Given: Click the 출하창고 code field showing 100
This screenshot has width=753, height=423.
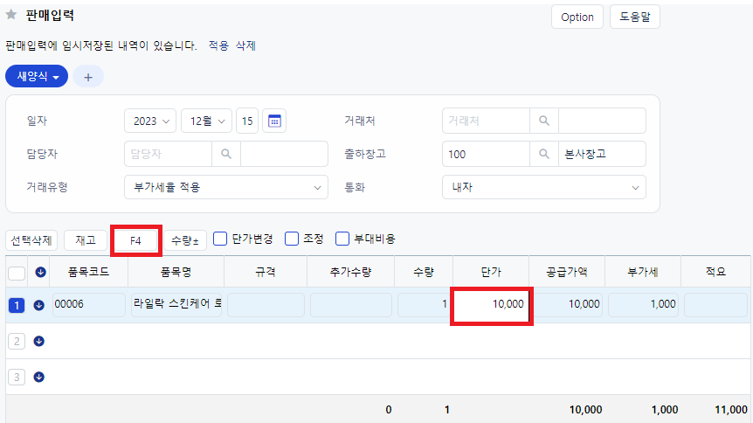Looking at the screenshot, I should coord(486,154).
